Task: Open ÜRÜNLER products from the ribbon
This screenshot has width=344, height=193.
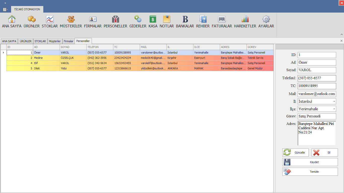Action: pos(32,22)
